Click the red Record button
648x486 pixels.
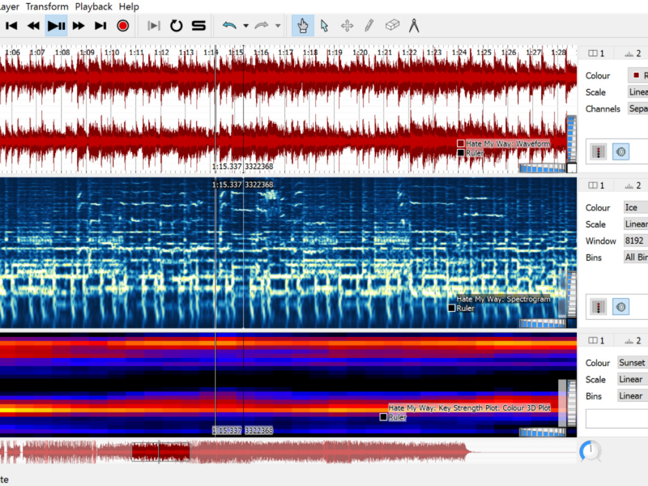[123, 25]
